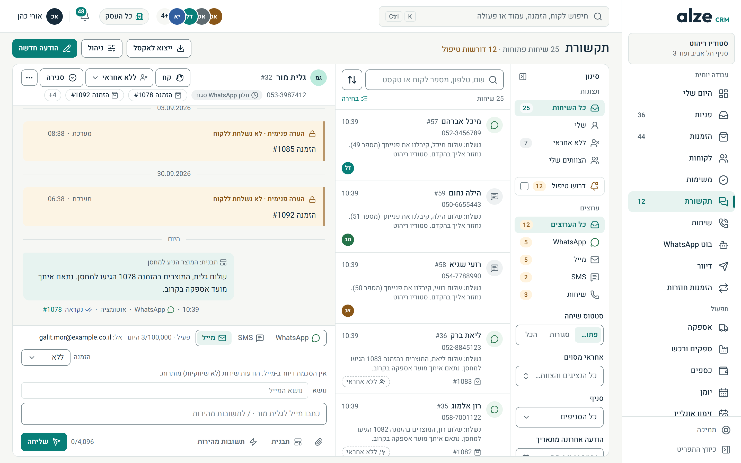Open משימות tasks in sidebar
This screenshot has width=741, height=463.
click(682, 180)
